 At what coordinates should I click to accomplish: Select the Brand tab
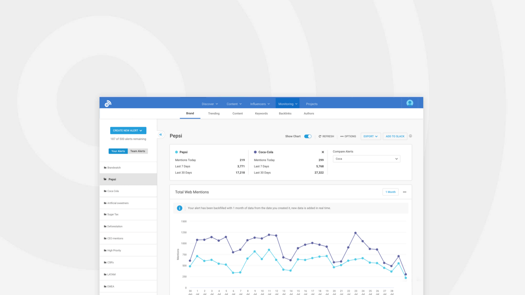click(x=190, y=113)
